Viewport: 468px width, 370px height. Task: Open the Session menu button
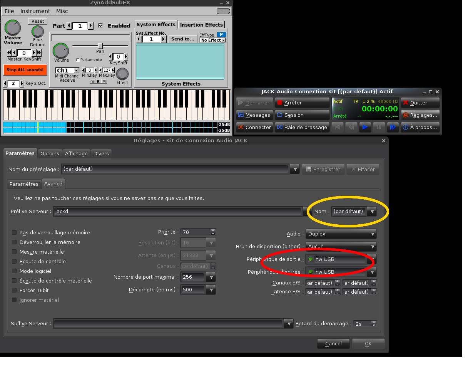[302, 115]
